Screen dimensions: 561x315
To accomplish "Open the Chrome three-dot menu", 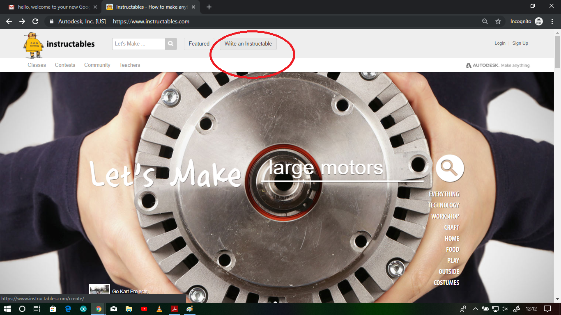I will pos(552,21).
